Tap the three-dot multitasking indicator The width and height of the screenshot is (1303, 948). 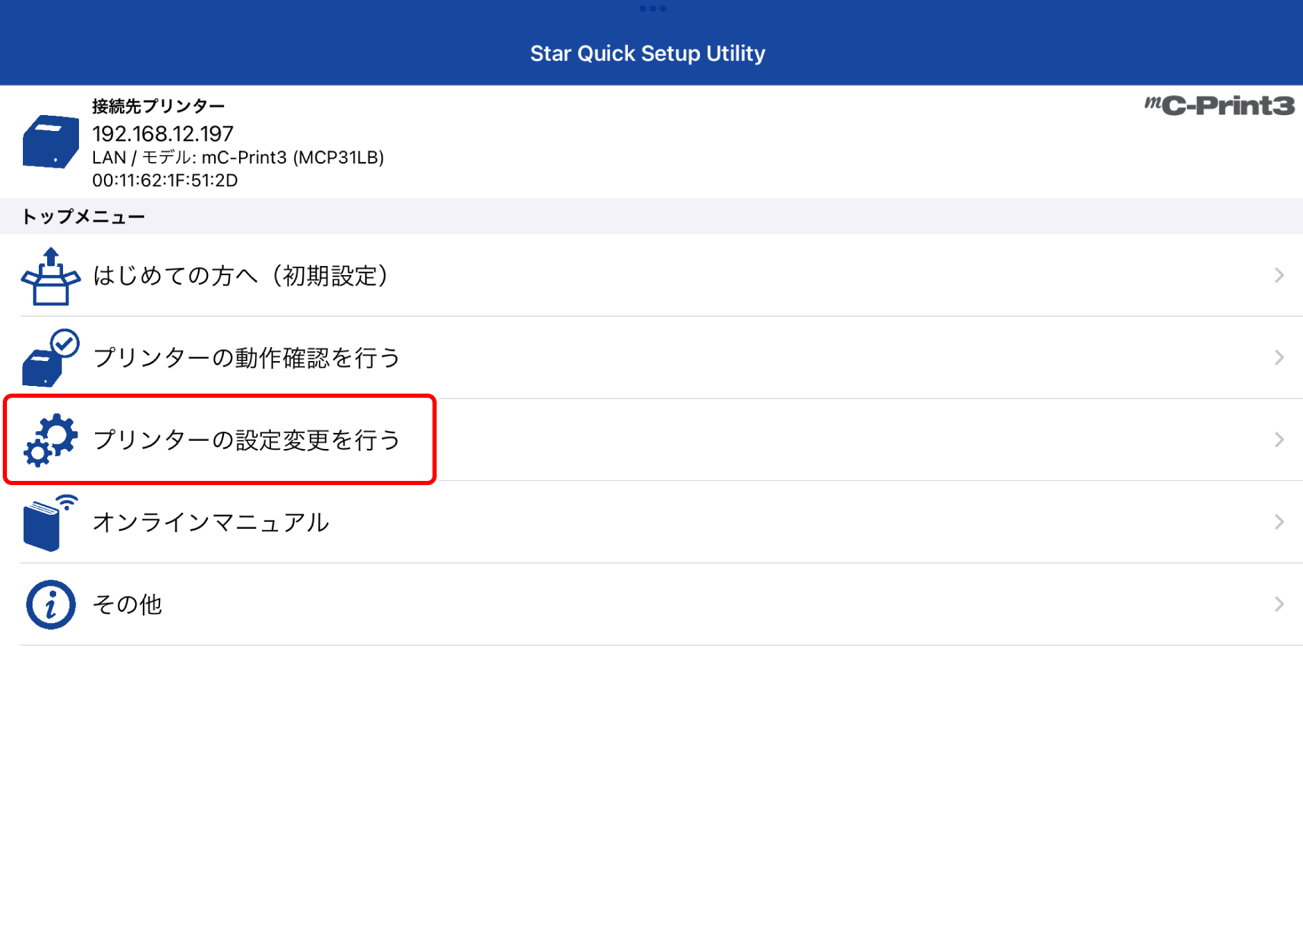(652, 9)
